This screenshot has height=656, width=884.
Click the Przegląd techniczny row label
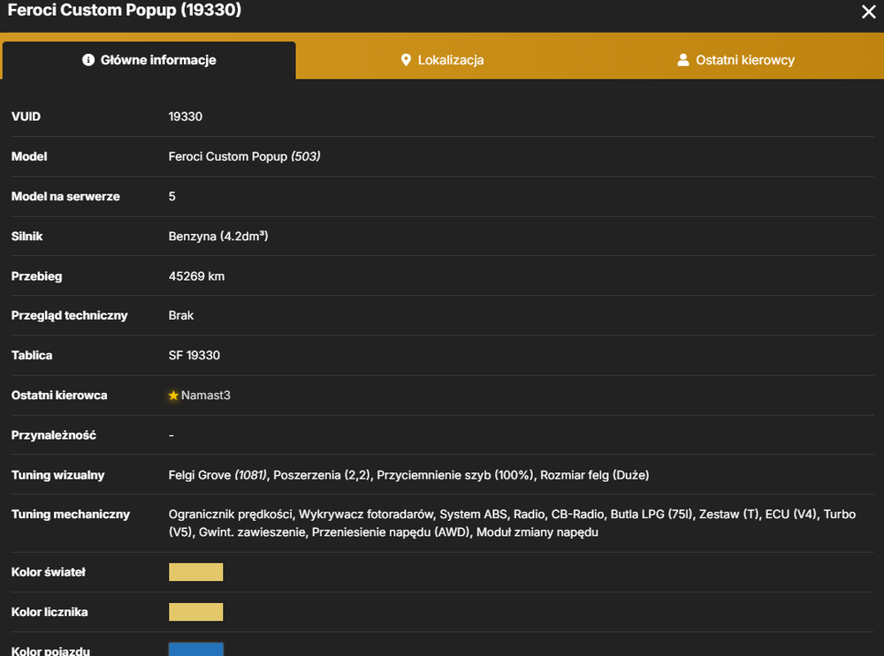click(x=69, y=315)
